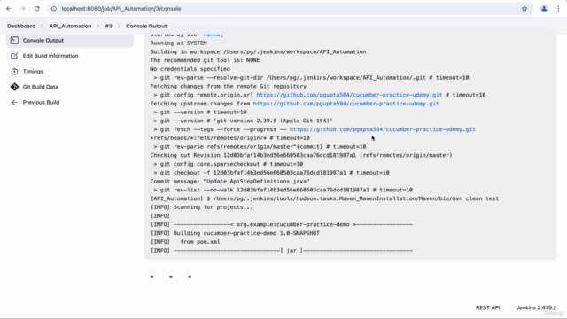Go to Dashboard breadcrumb
The image size is (567, 319).
21,26
